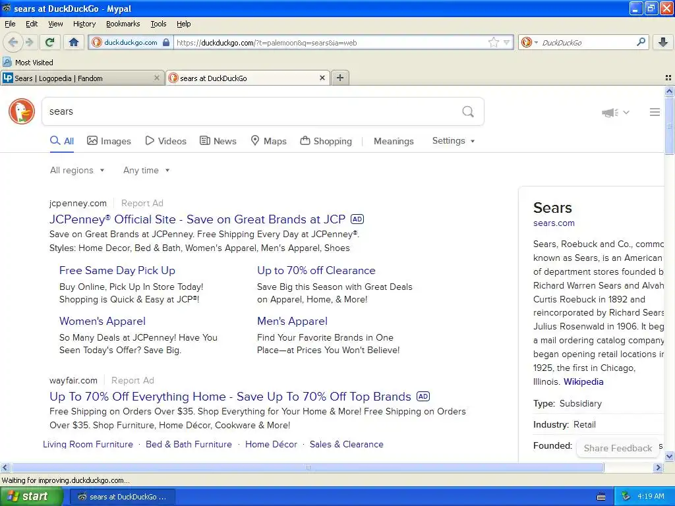Open the File menu
675x506 pixels.
coord(10,24)
